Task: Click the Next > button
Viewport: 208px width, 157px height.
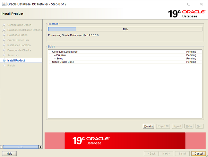Action: [x=166, y=154]
